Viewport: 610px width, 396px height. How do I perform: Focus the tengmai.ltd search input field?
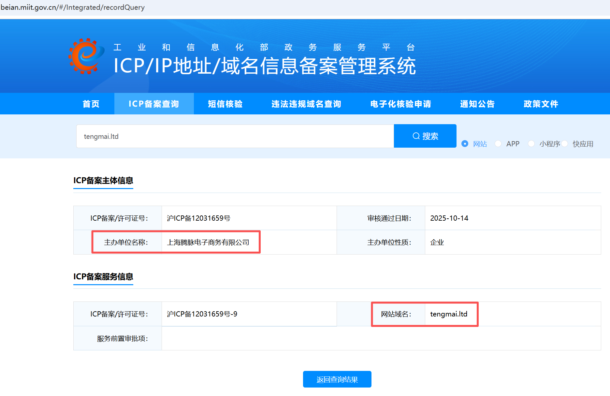tap(235, 136)
